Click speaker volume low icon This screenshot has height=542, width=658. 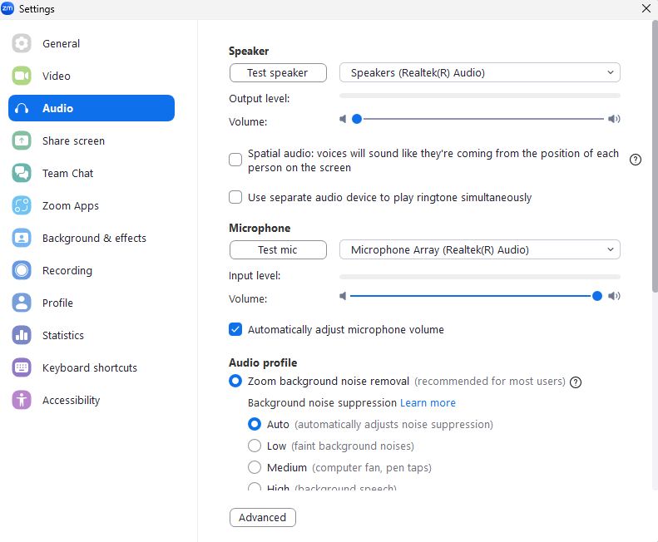tap(343, 119)
